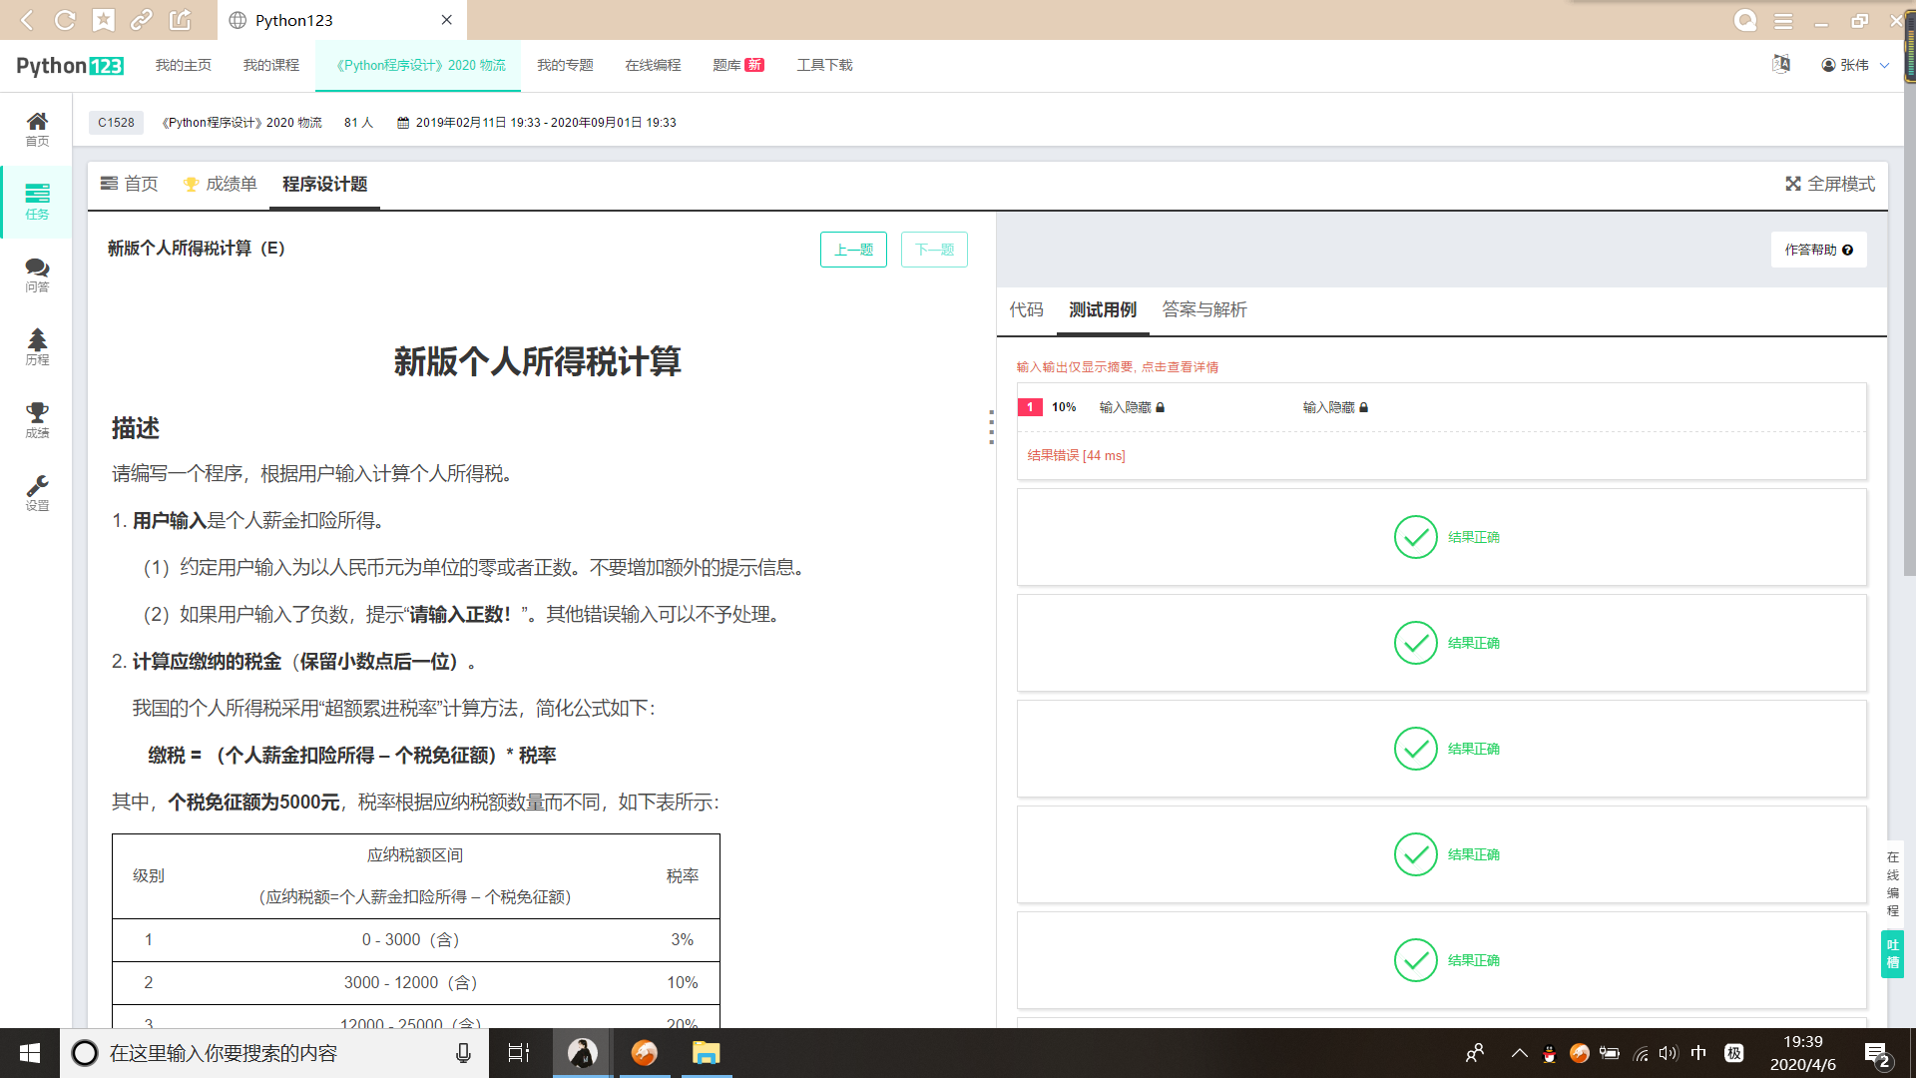Click the 上一题 previous question button
The width and height of the screenshot is (1916, 1078).
tap(853, 250)
